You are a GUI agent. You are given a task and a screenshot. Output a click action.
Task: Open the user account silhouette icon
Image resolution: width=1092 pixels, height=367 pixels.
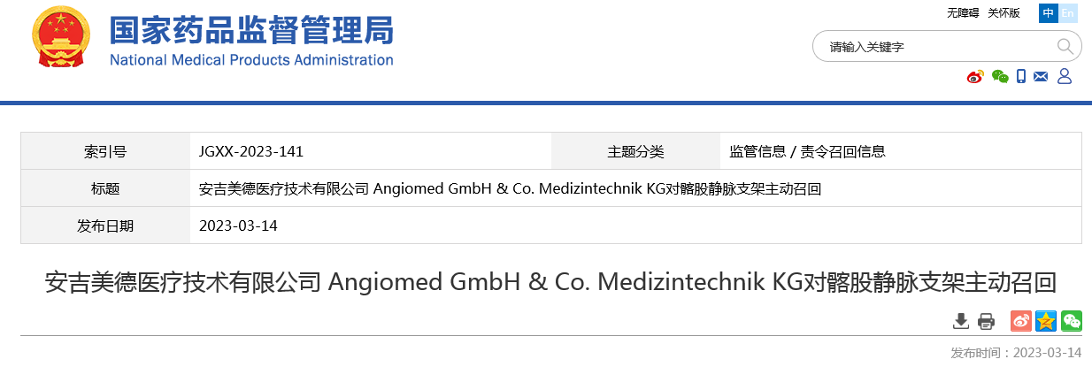tap(1065, 77)
